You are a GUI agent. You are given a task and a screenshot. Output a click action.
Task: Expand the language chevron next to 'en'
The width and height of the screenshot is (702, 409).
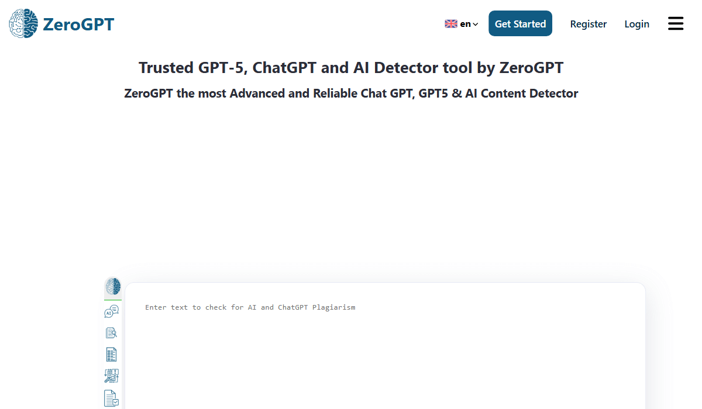476,25
